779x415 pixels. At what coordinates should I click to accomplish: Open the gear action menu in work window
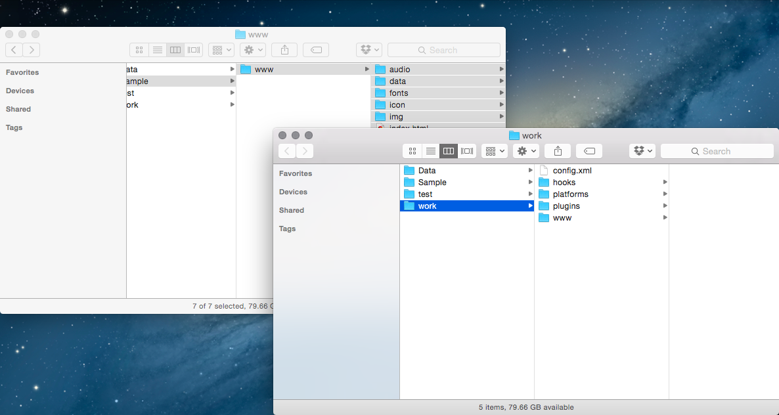click(526, 151)
